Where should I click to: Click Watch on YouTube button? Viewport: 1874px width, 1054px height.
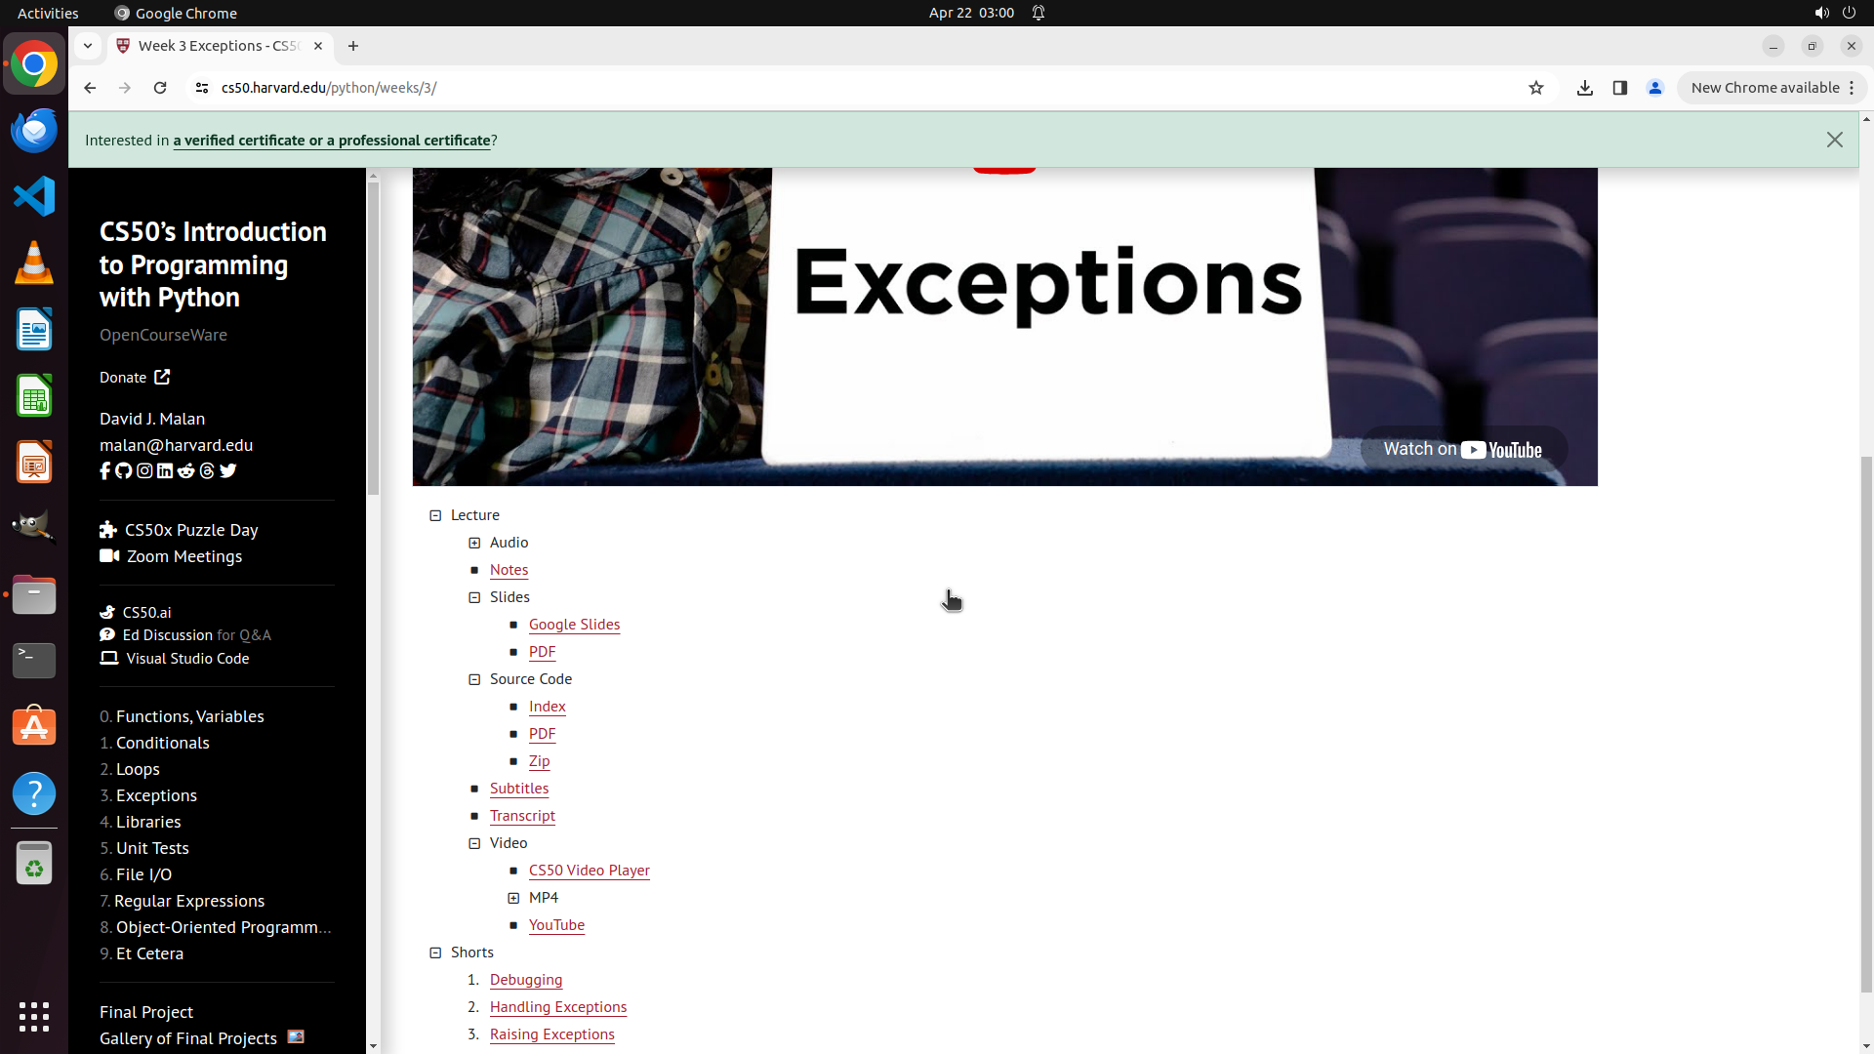[x=1463, y=449]
